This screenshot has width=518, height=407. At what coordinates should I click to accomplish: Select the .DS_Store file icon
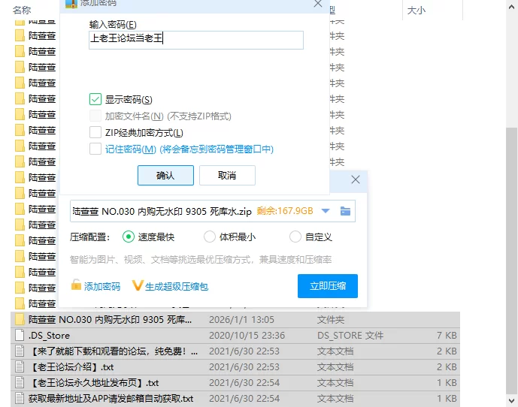click(20, 336)
